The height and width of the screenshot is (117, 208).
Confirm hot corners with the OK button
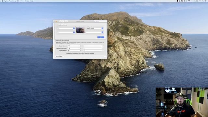coord(101,37)
